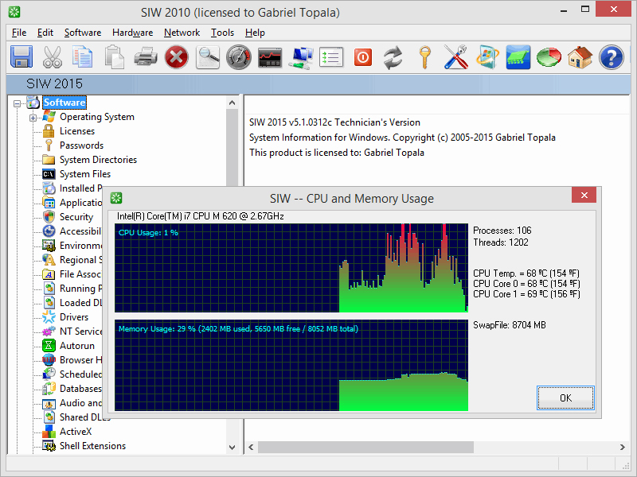Select System Files in the tree
Image resolution: width=637 pixels, height=477 pixels.
tap(85, 174)
